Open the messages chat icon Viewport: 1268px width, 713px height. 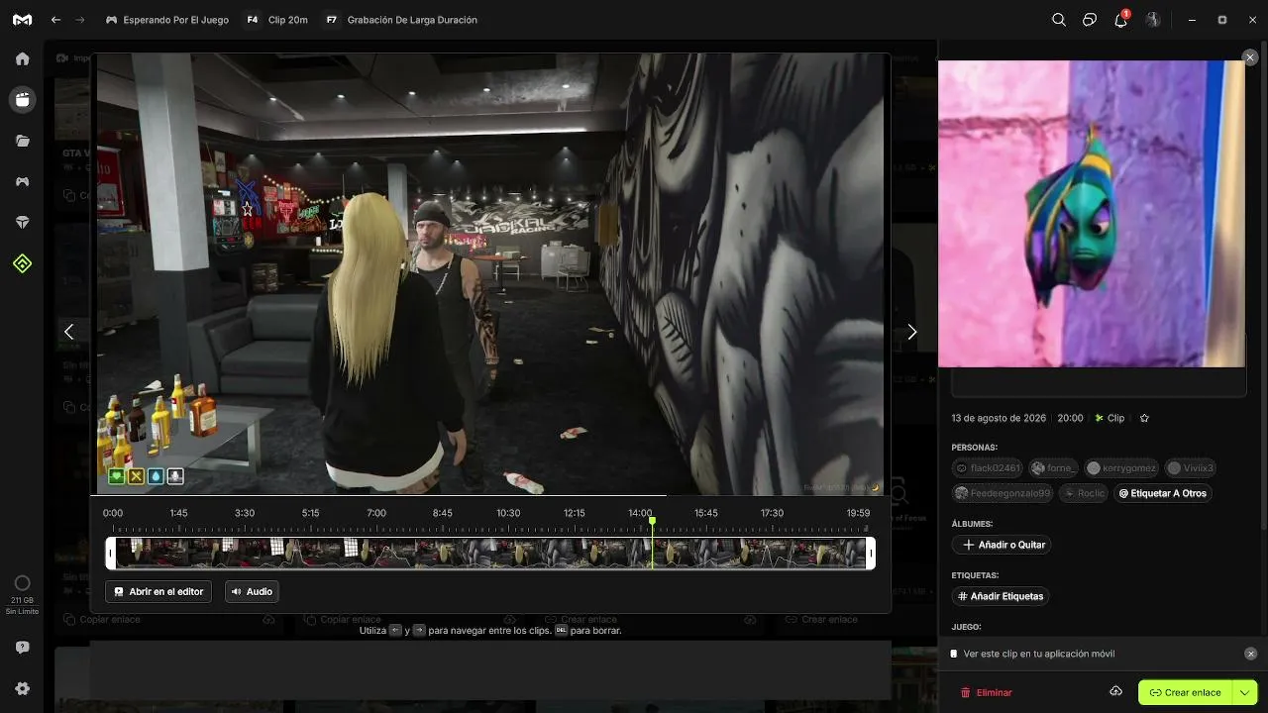tap(1090, 20)
